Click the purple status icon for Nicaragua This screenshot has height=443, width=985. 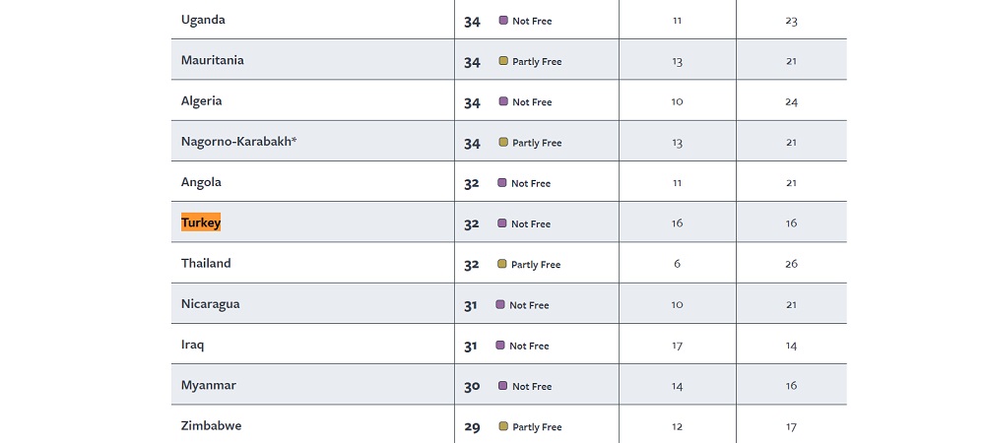click(x=500, y=304)
